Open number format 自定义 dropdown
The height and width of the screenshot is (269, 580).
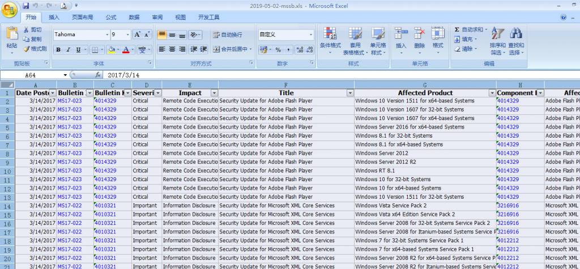[x=311, y=35]
